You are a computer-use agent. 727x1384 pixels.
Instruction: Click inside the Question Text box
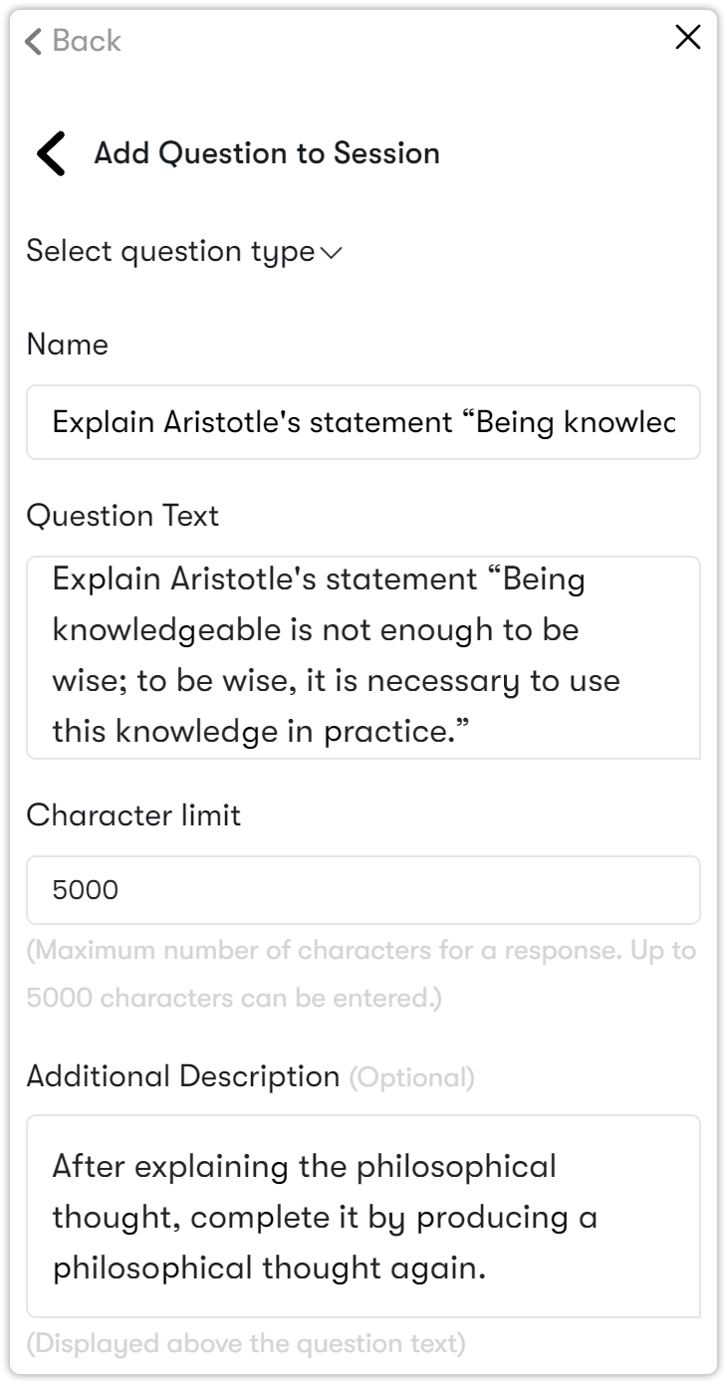point(363,655)
